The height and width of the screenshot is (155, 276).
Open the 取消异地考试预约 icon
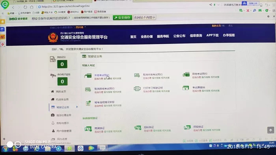(88, 90)
